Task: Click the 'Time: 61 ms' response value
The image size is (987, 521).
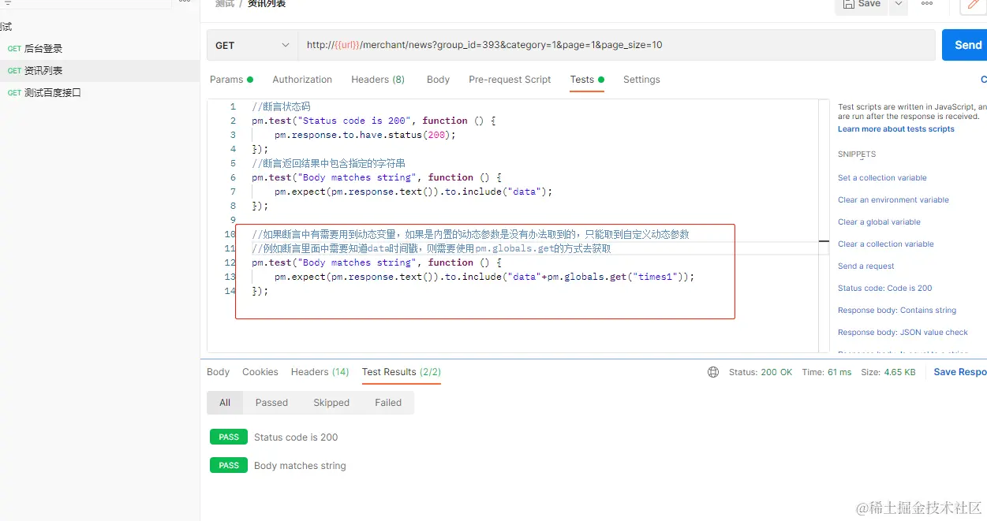Action: click(827, 372)
